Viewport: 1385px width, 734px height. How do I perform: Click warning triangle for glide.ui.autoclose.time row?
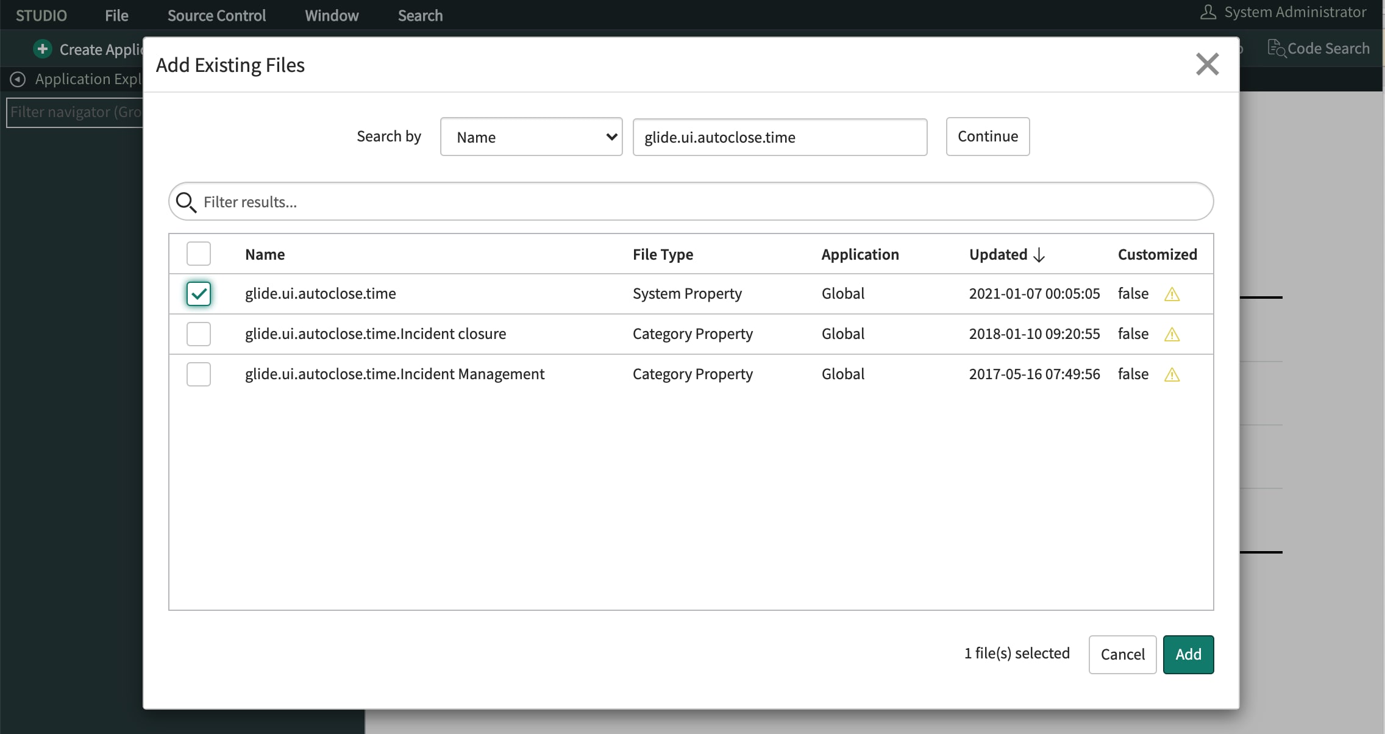[1172, 294]
